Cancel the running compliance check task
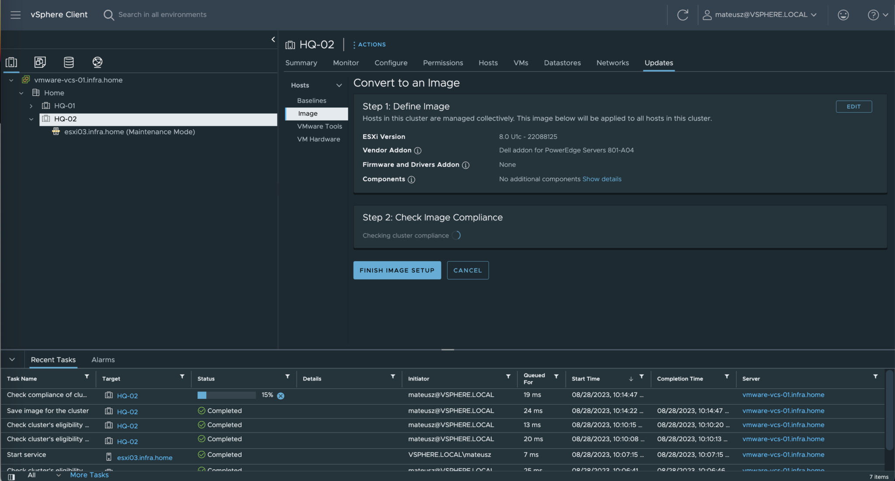Viewport: 895px width, 481px height. point(280,395)
